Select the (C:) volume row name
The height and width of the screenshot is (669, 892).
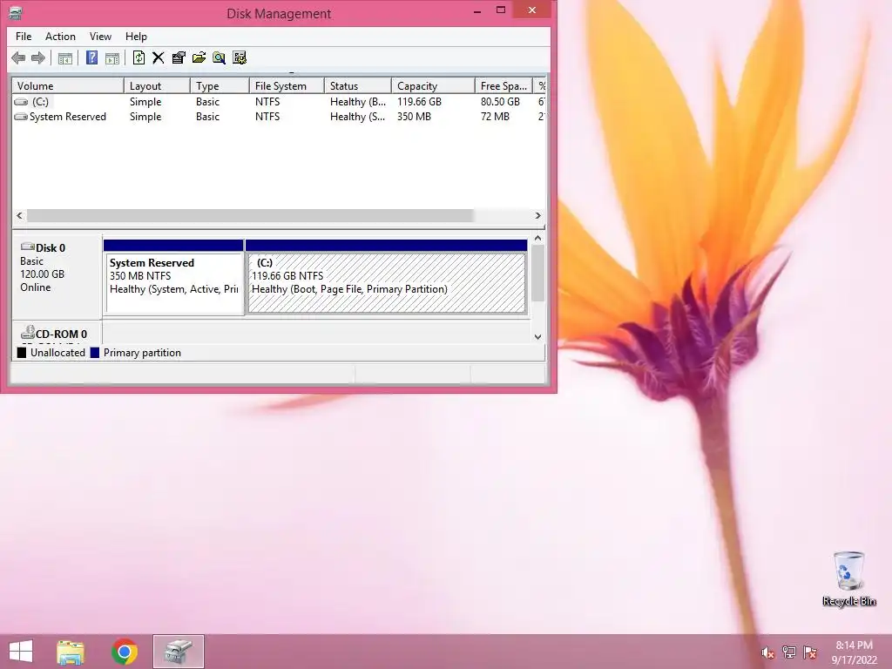point(40,102)
